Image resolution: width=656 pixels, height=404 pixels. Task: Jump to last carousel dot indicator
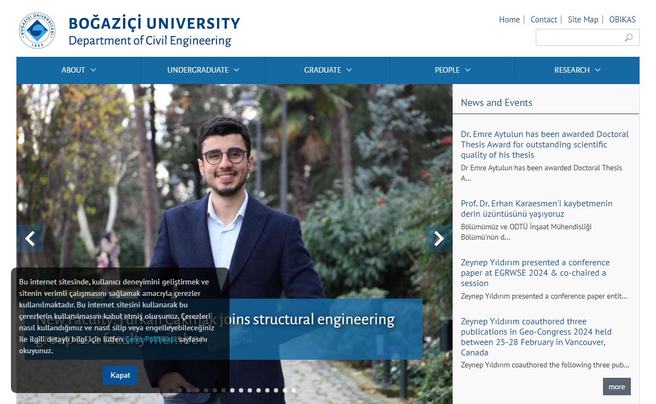(294, 390)
